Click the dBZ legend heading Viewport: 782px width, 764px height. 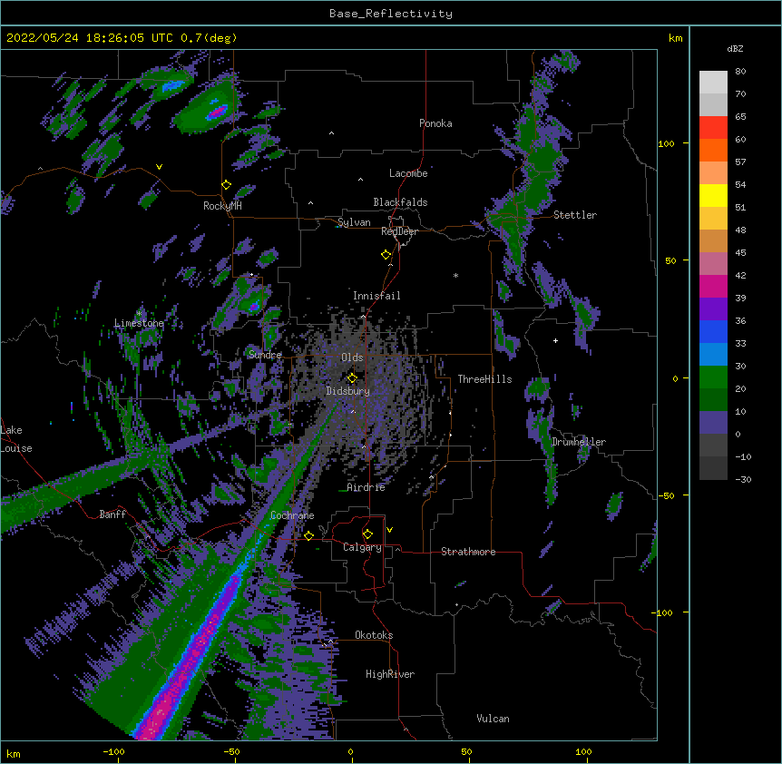(735, 48)
